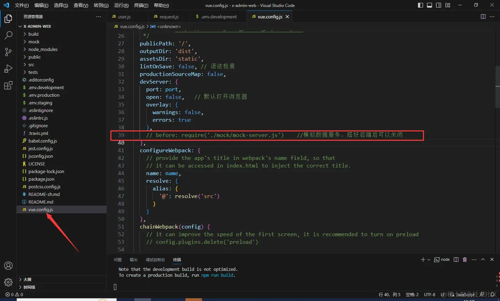Screen dimensions: 500x301
Task: Open babel.config.js file
Action: (61, 141)
